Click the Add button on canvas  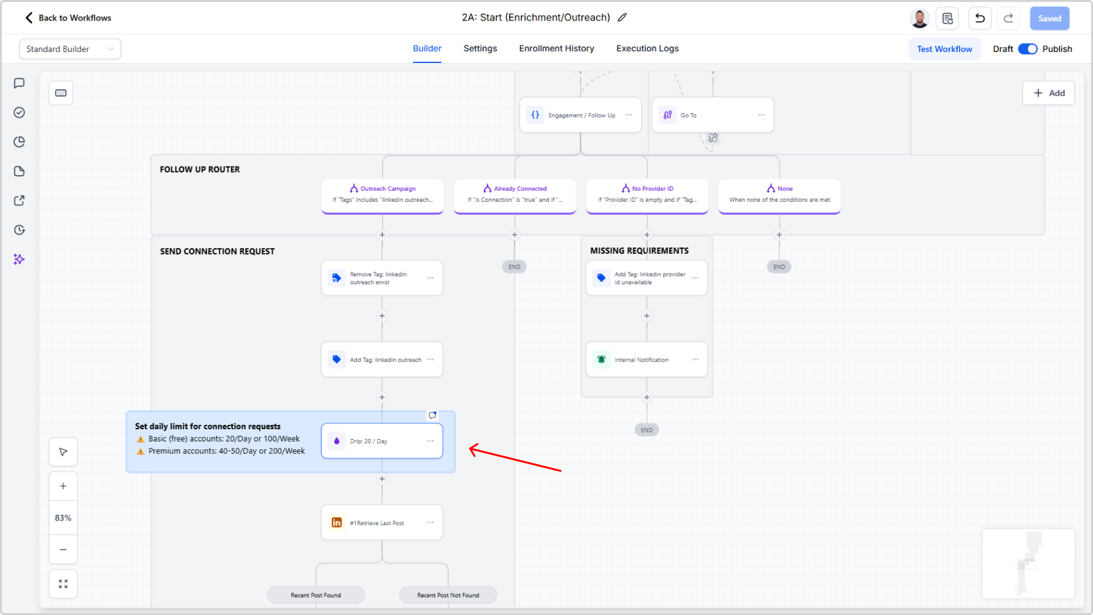[1048, 93]
